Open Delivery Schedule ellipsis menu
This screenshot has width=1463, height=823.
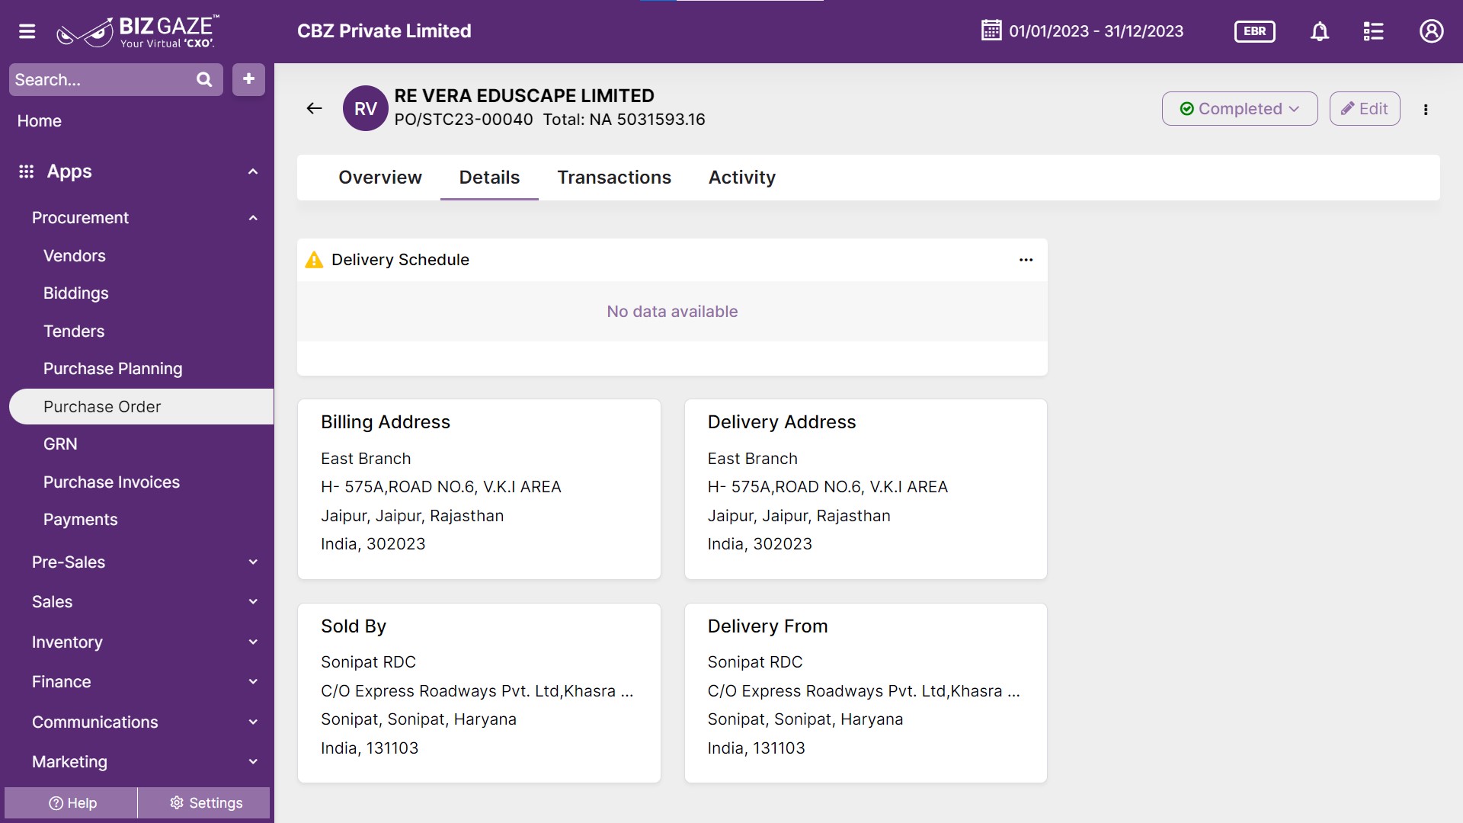(1026, 260)
